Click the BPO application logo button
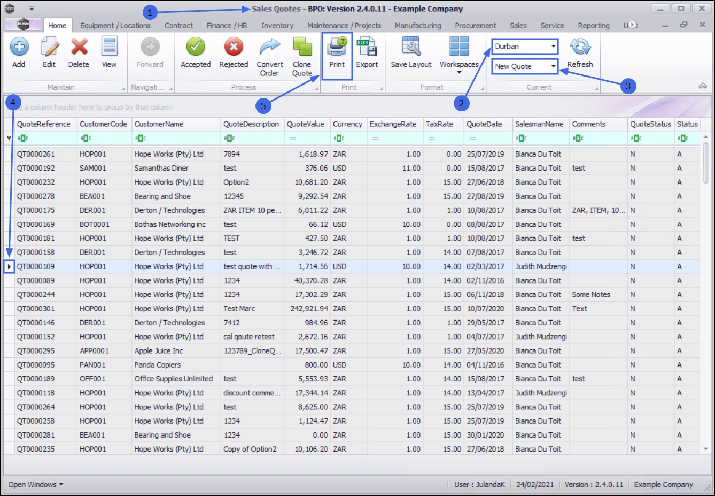 [23, 24]
